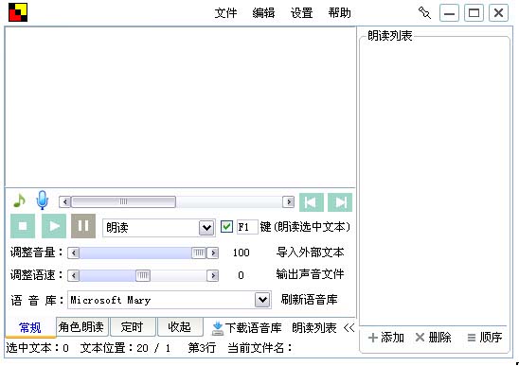The image size is (519, 366).
Task: Click the download icon beside 下载语音库
Action: click(x=218, y=328)
